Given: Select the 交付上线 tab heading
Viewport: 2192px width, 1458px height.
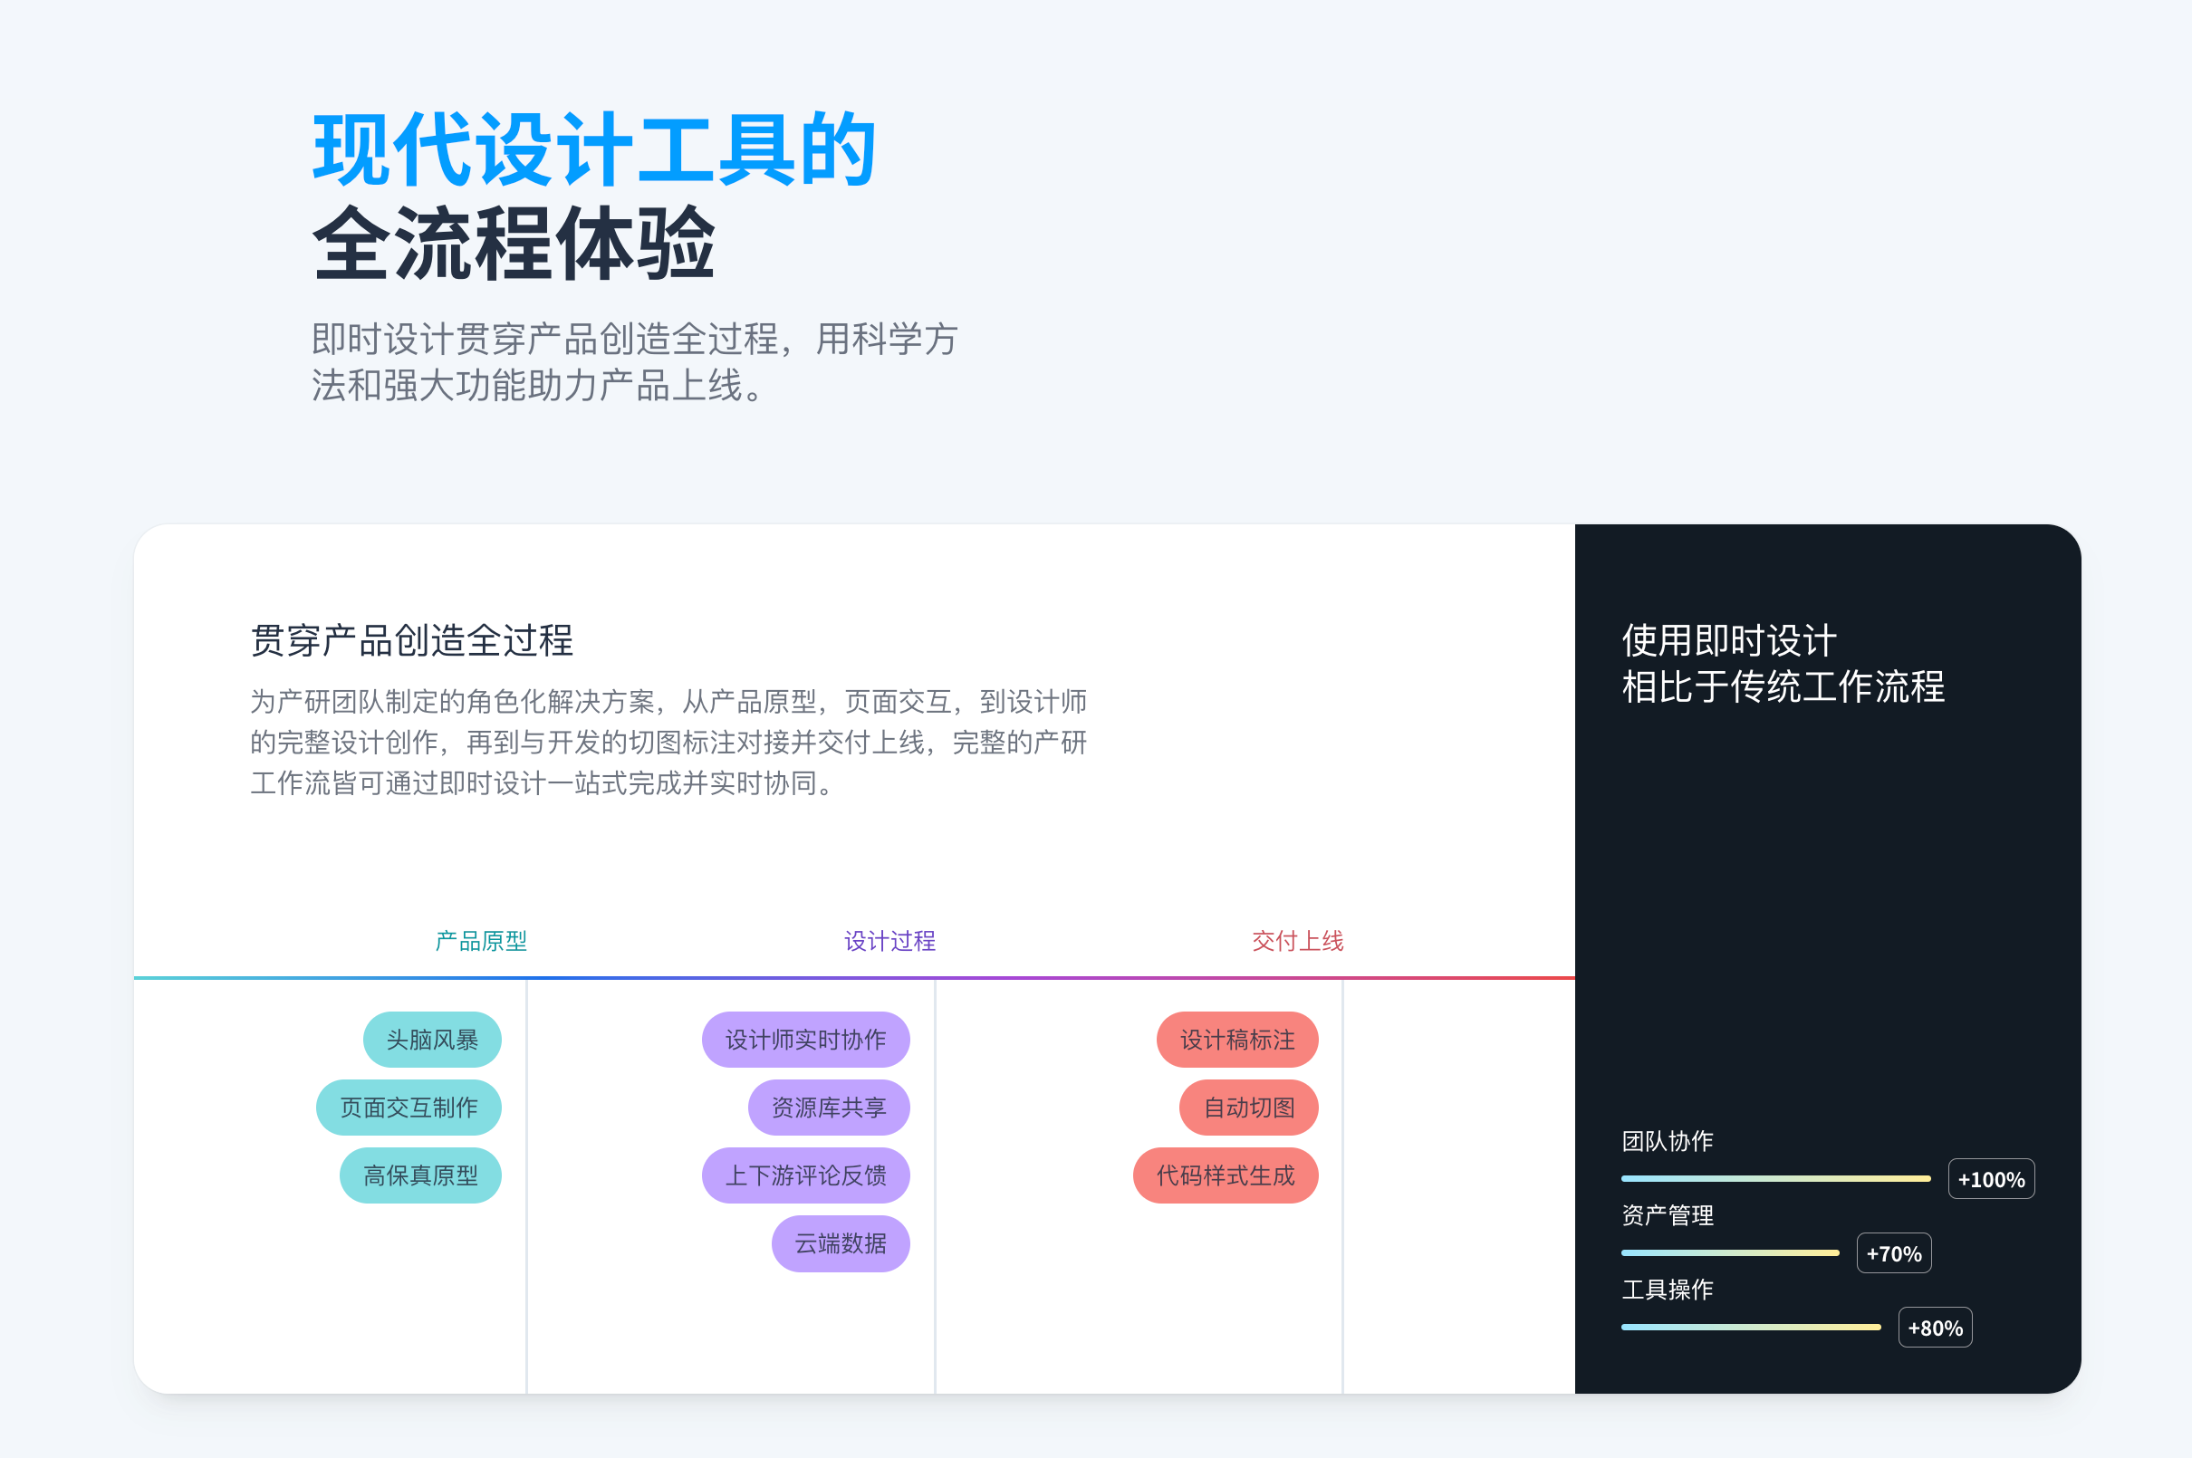Looking at the screenshot, I should 1297,941.
